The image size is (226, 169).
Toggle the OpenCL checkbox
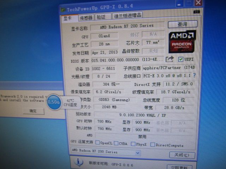click(x=97, y=142)
